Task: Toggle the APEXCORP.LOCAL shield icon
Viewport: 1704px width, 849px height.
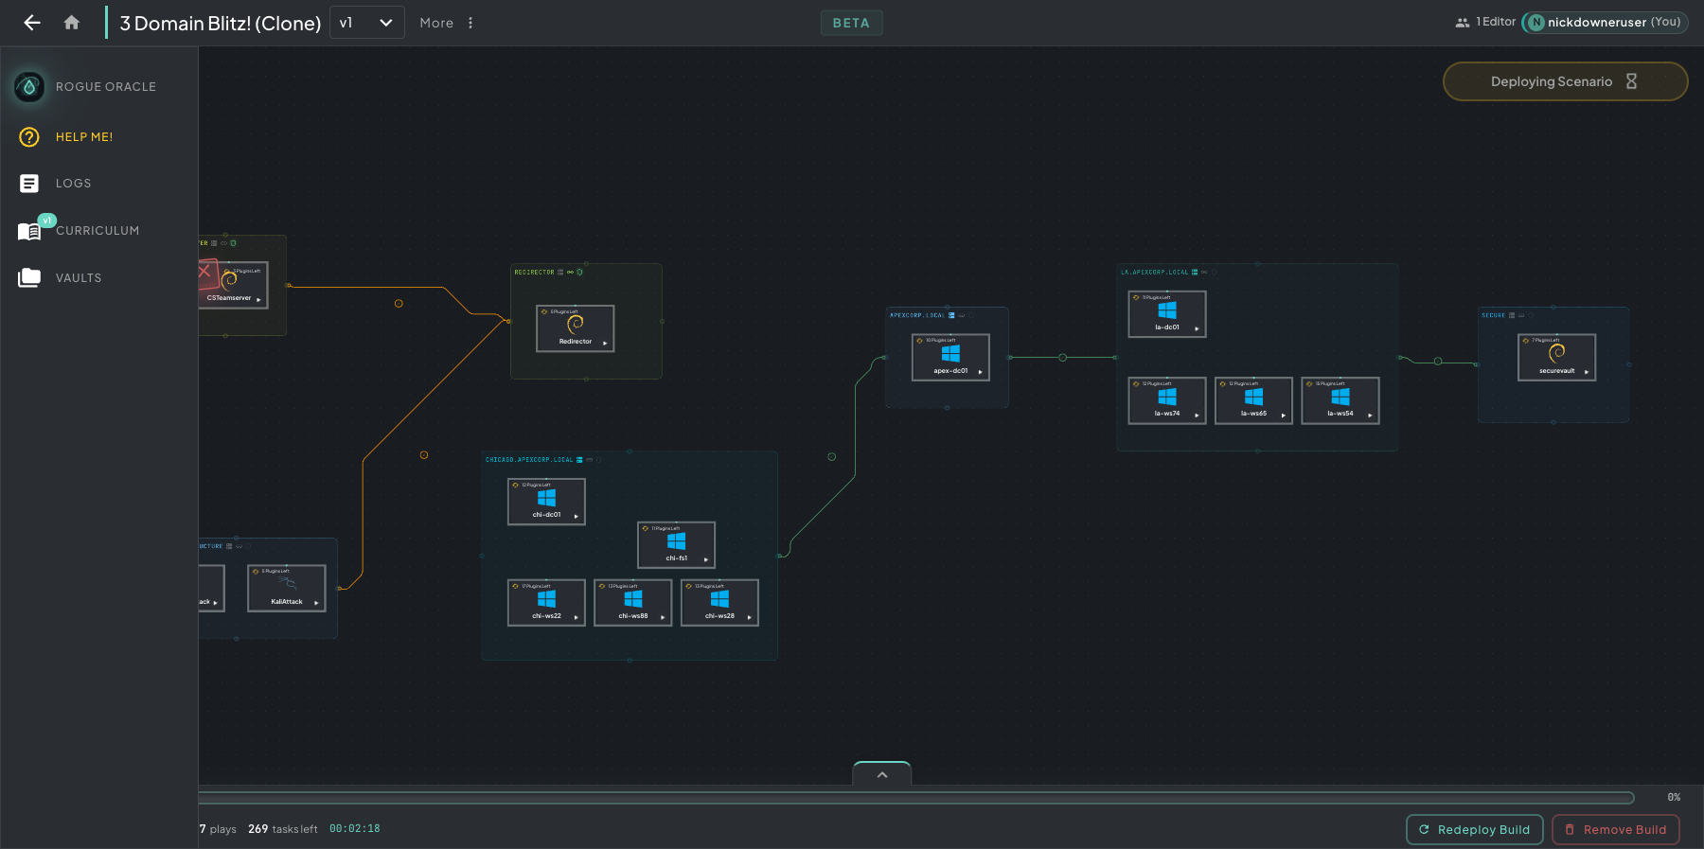Action: pyautogui.click(x=971, y=315)
